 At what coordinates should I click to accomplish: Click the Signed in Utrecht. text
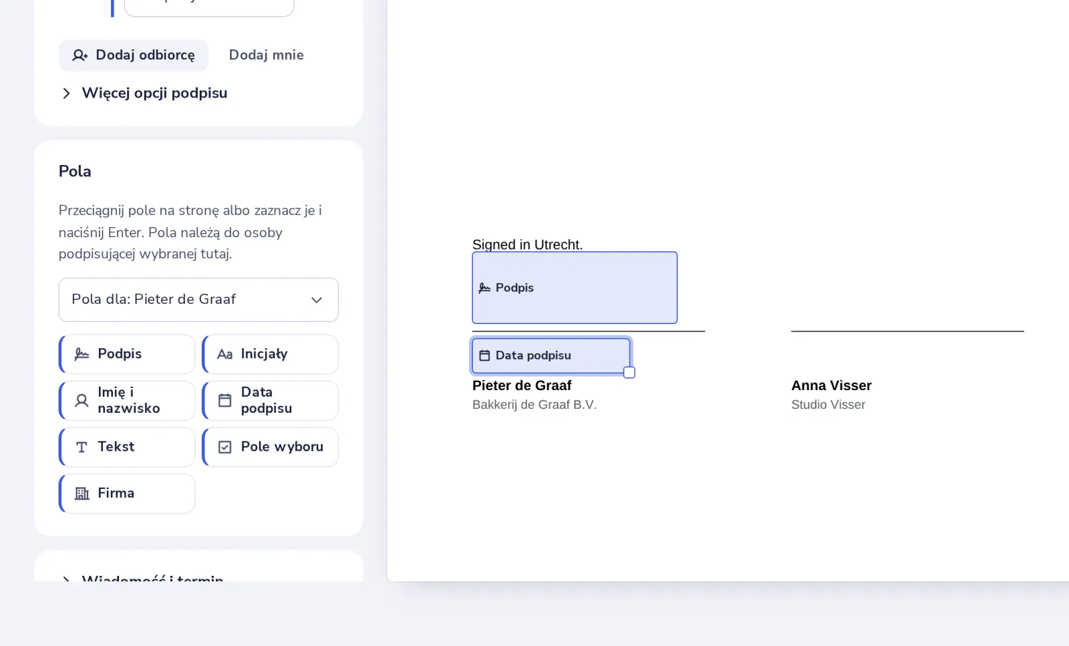(x=527, y=245)
